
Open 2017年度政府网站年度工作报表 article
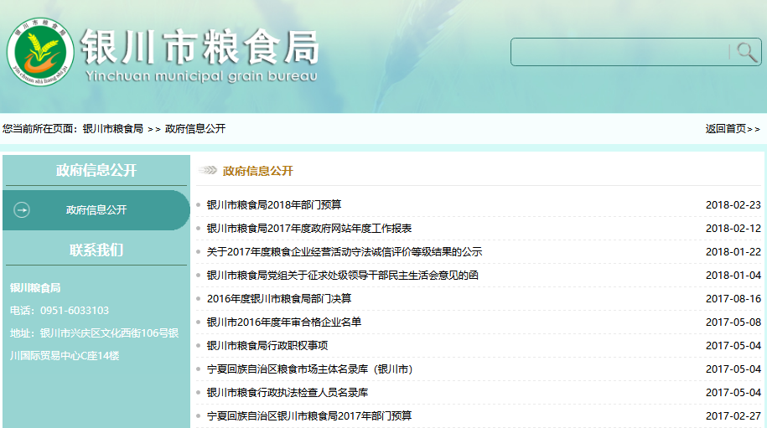309,229
